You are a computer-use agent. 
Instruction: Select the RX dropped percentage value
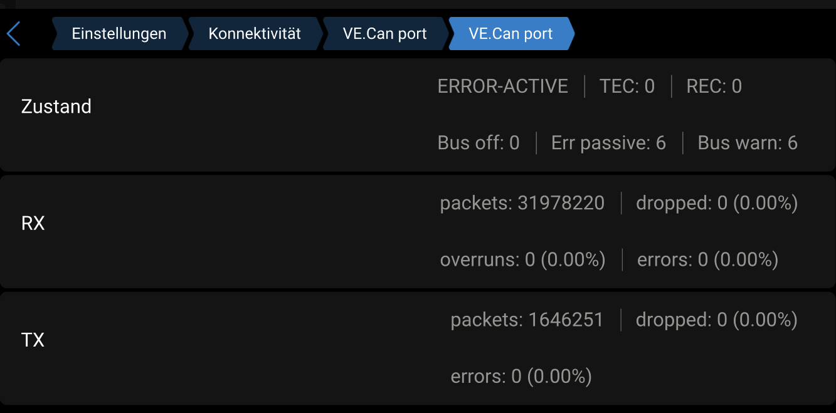click(x=717, y=203)
